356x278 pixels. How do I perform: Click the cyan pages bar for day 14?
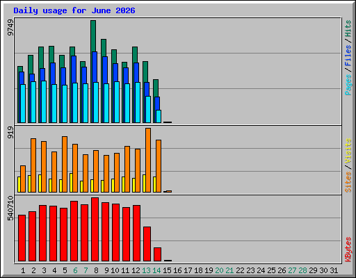pyautogui.click(x=159, y=116)
